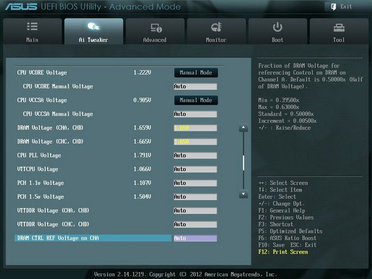Select the PCH 1.1v Voltage label
The image size is (372, 279).
coord(40,183)
